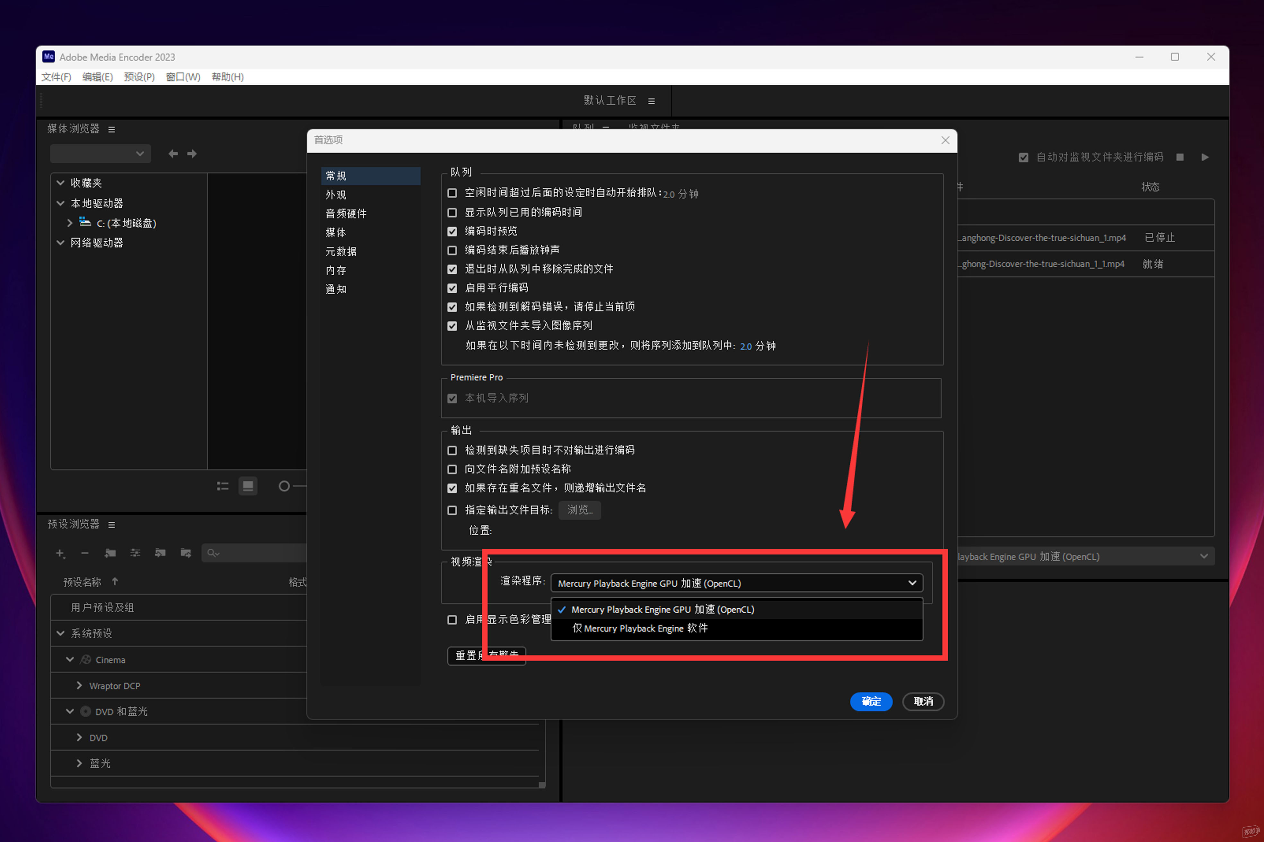This screenshot has height=842, width=1264.
Task: Click the new preset group folder icon
Action: tap(110, 553)
